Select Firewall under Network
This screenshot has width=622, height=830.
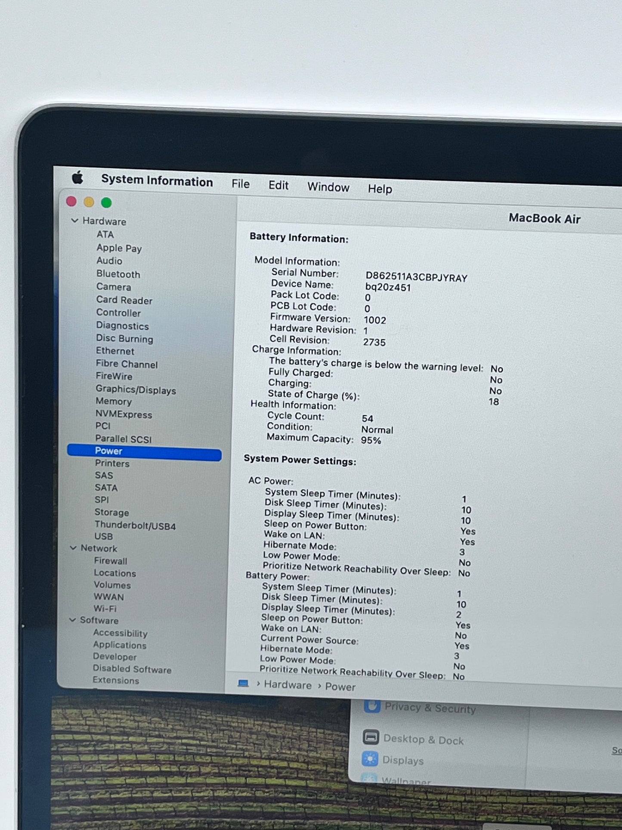pos(111,561)
